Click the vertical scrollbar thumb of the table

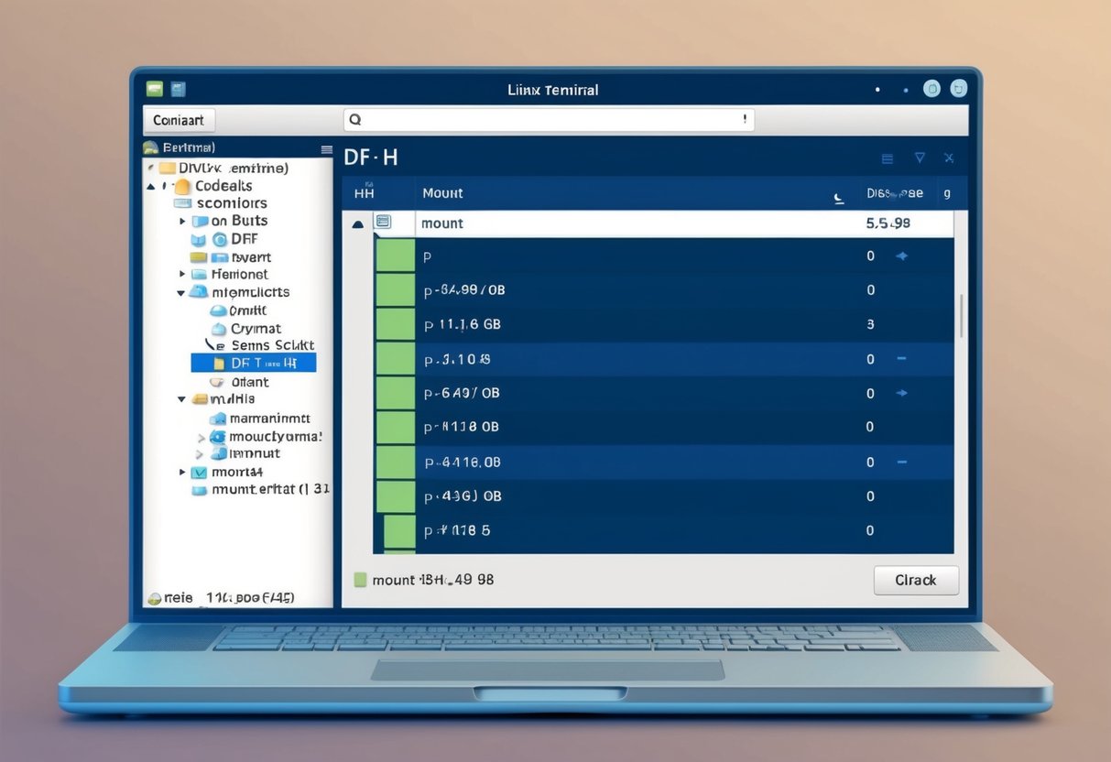pos(960,315)
